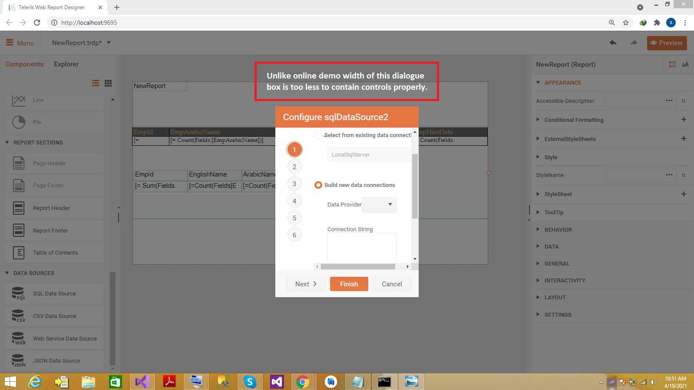
Task: Open the Data Provider dropdown
Action: (379, 205)
